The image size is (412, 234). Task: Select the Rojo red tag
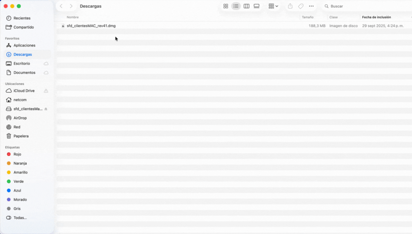tap(17, 154)
